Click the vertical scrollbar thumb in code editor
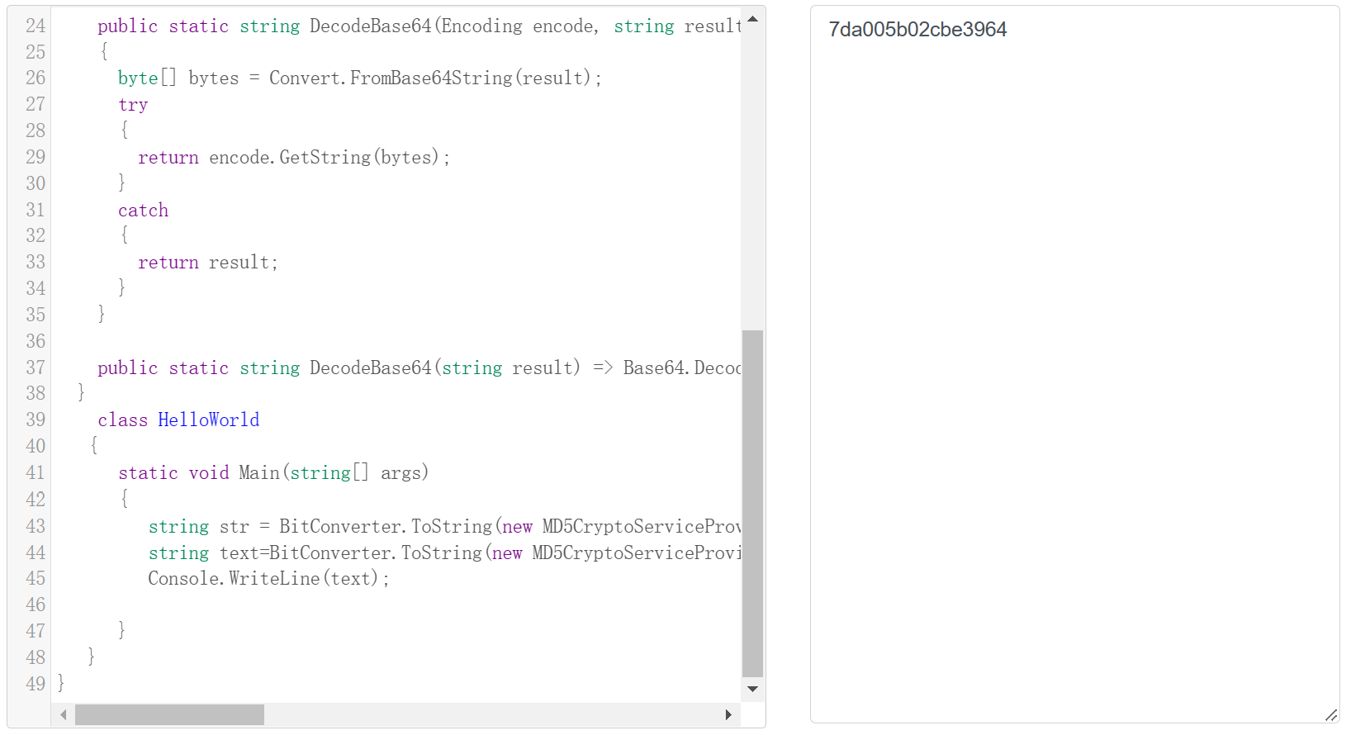The width and height of the screenshot is (1365, 735). point(752,504)
